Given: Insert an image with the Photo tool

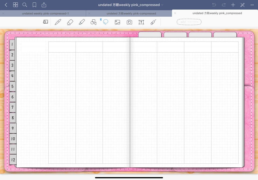Looking at the screenshot, I should [117, 22].
